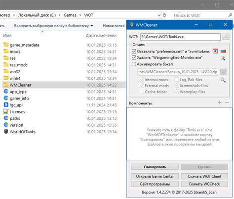Refresh the Explorer address bar
234x199 pixels.
click(x=164, y=15)
